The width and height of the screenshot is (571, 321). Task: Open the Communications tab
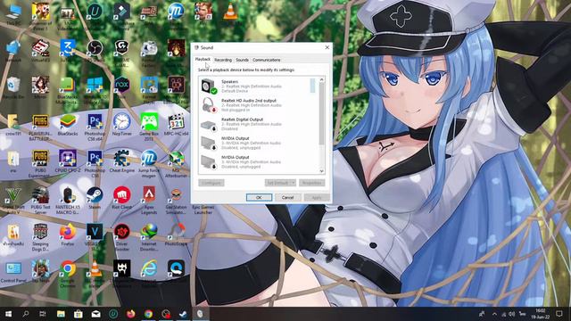click(x=266, y=60)
